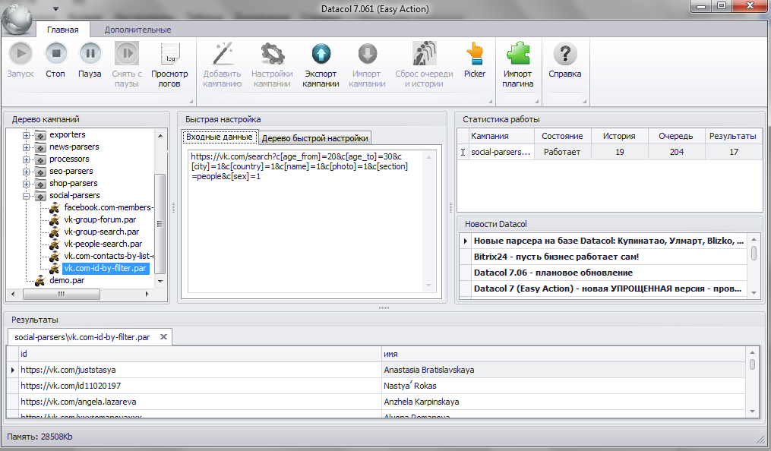Activate the Picker hand tool

coord(475,54)
